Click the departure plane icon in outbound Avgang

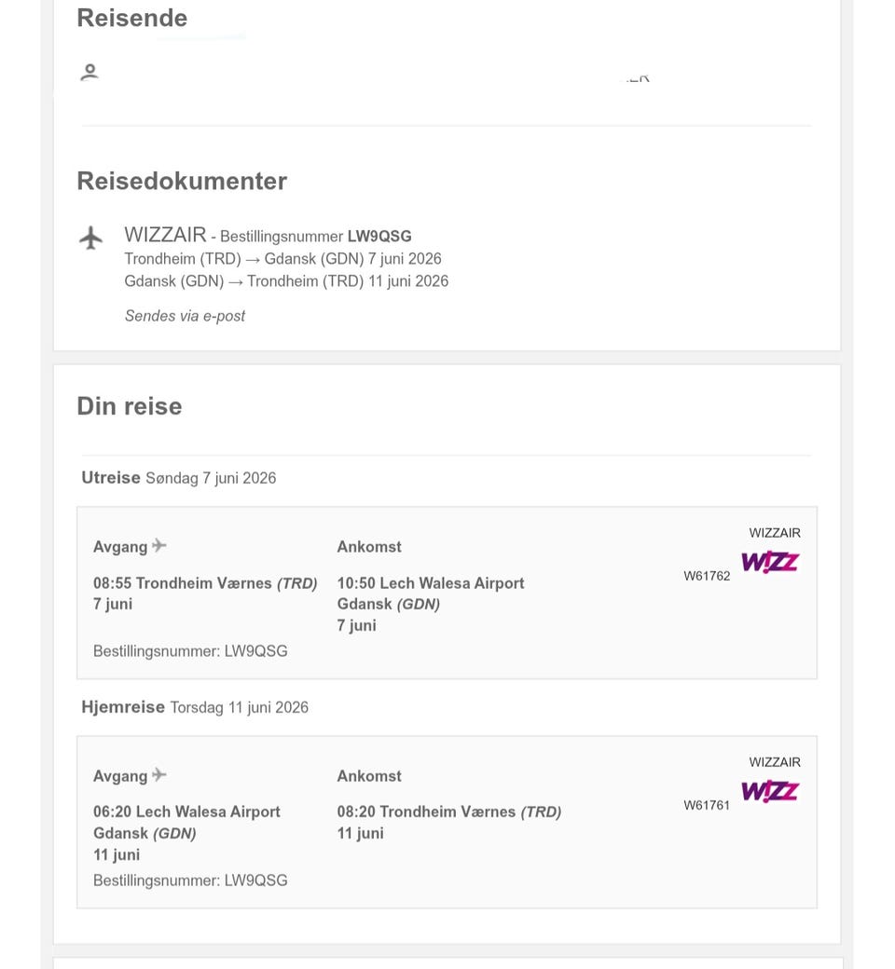(x=159, y=546)
